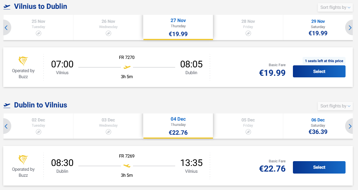Click the no-flight icon under 05 Dec
The image size is (358, 190).
point(248,132)
